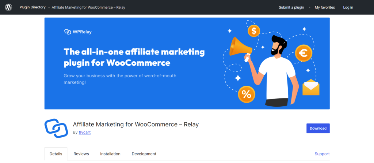Click the percent coin in banner
Viewport: 374px width, 163px height.
point(247,94)
